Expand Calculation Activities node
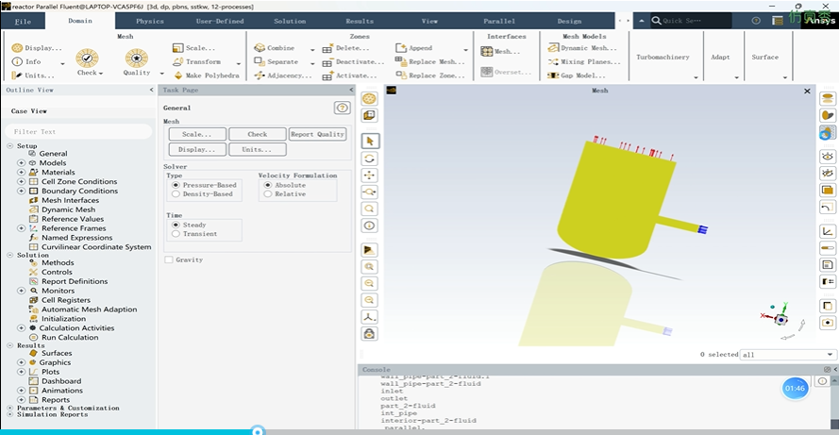The width and height of the screenshot is (839, 435). (21, 328)
